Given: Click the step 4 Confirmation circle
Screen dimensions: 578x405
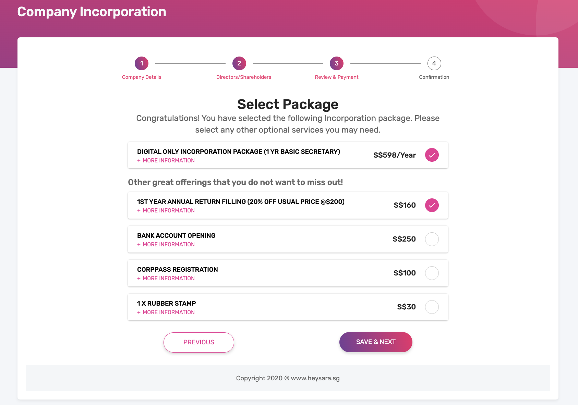Looking at the screenshot, I should click(434, 63).
